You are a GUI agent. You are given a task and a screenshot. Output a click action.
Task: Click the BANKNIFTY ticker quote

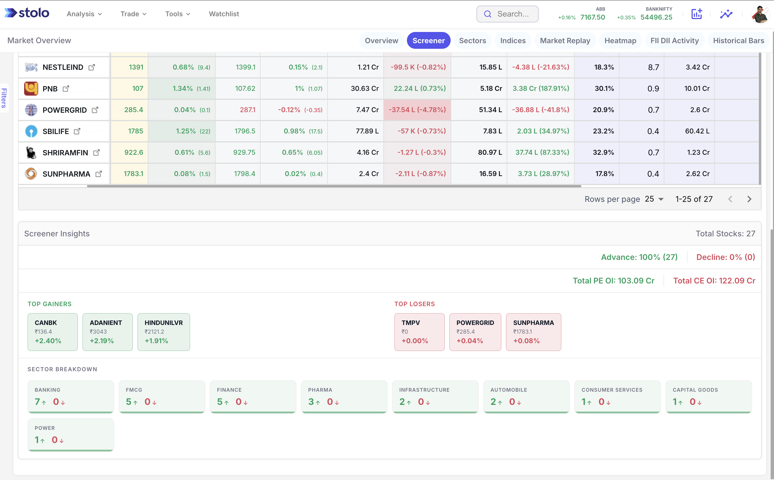tap(644, 14)
